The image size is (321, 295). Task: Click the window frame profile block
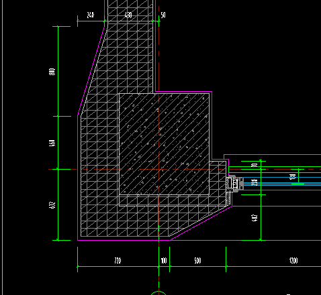(x=234, y=184)
